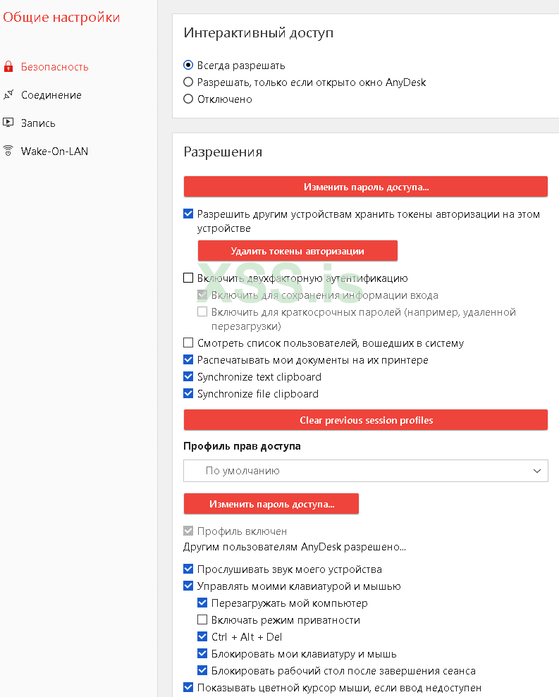Enable 'Включить двухфакторную аутентификацию' checkbox

click(188, 278)
